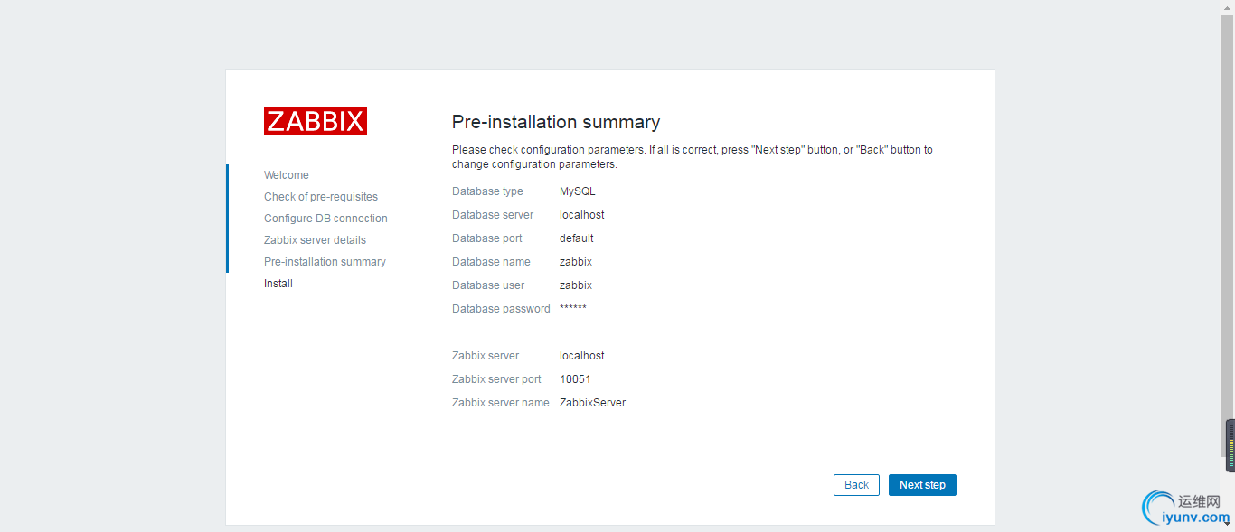
Task: Click the Database name label
Action: tap(491, 262)
